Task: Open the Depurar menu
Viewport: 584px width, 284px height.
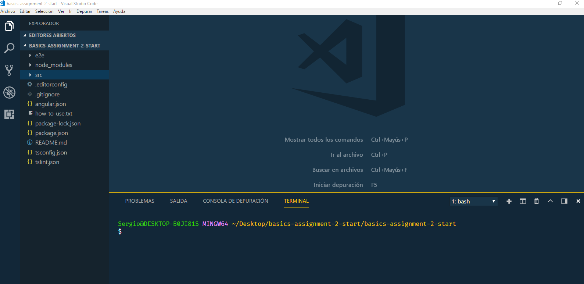Action: coord(85,11)
